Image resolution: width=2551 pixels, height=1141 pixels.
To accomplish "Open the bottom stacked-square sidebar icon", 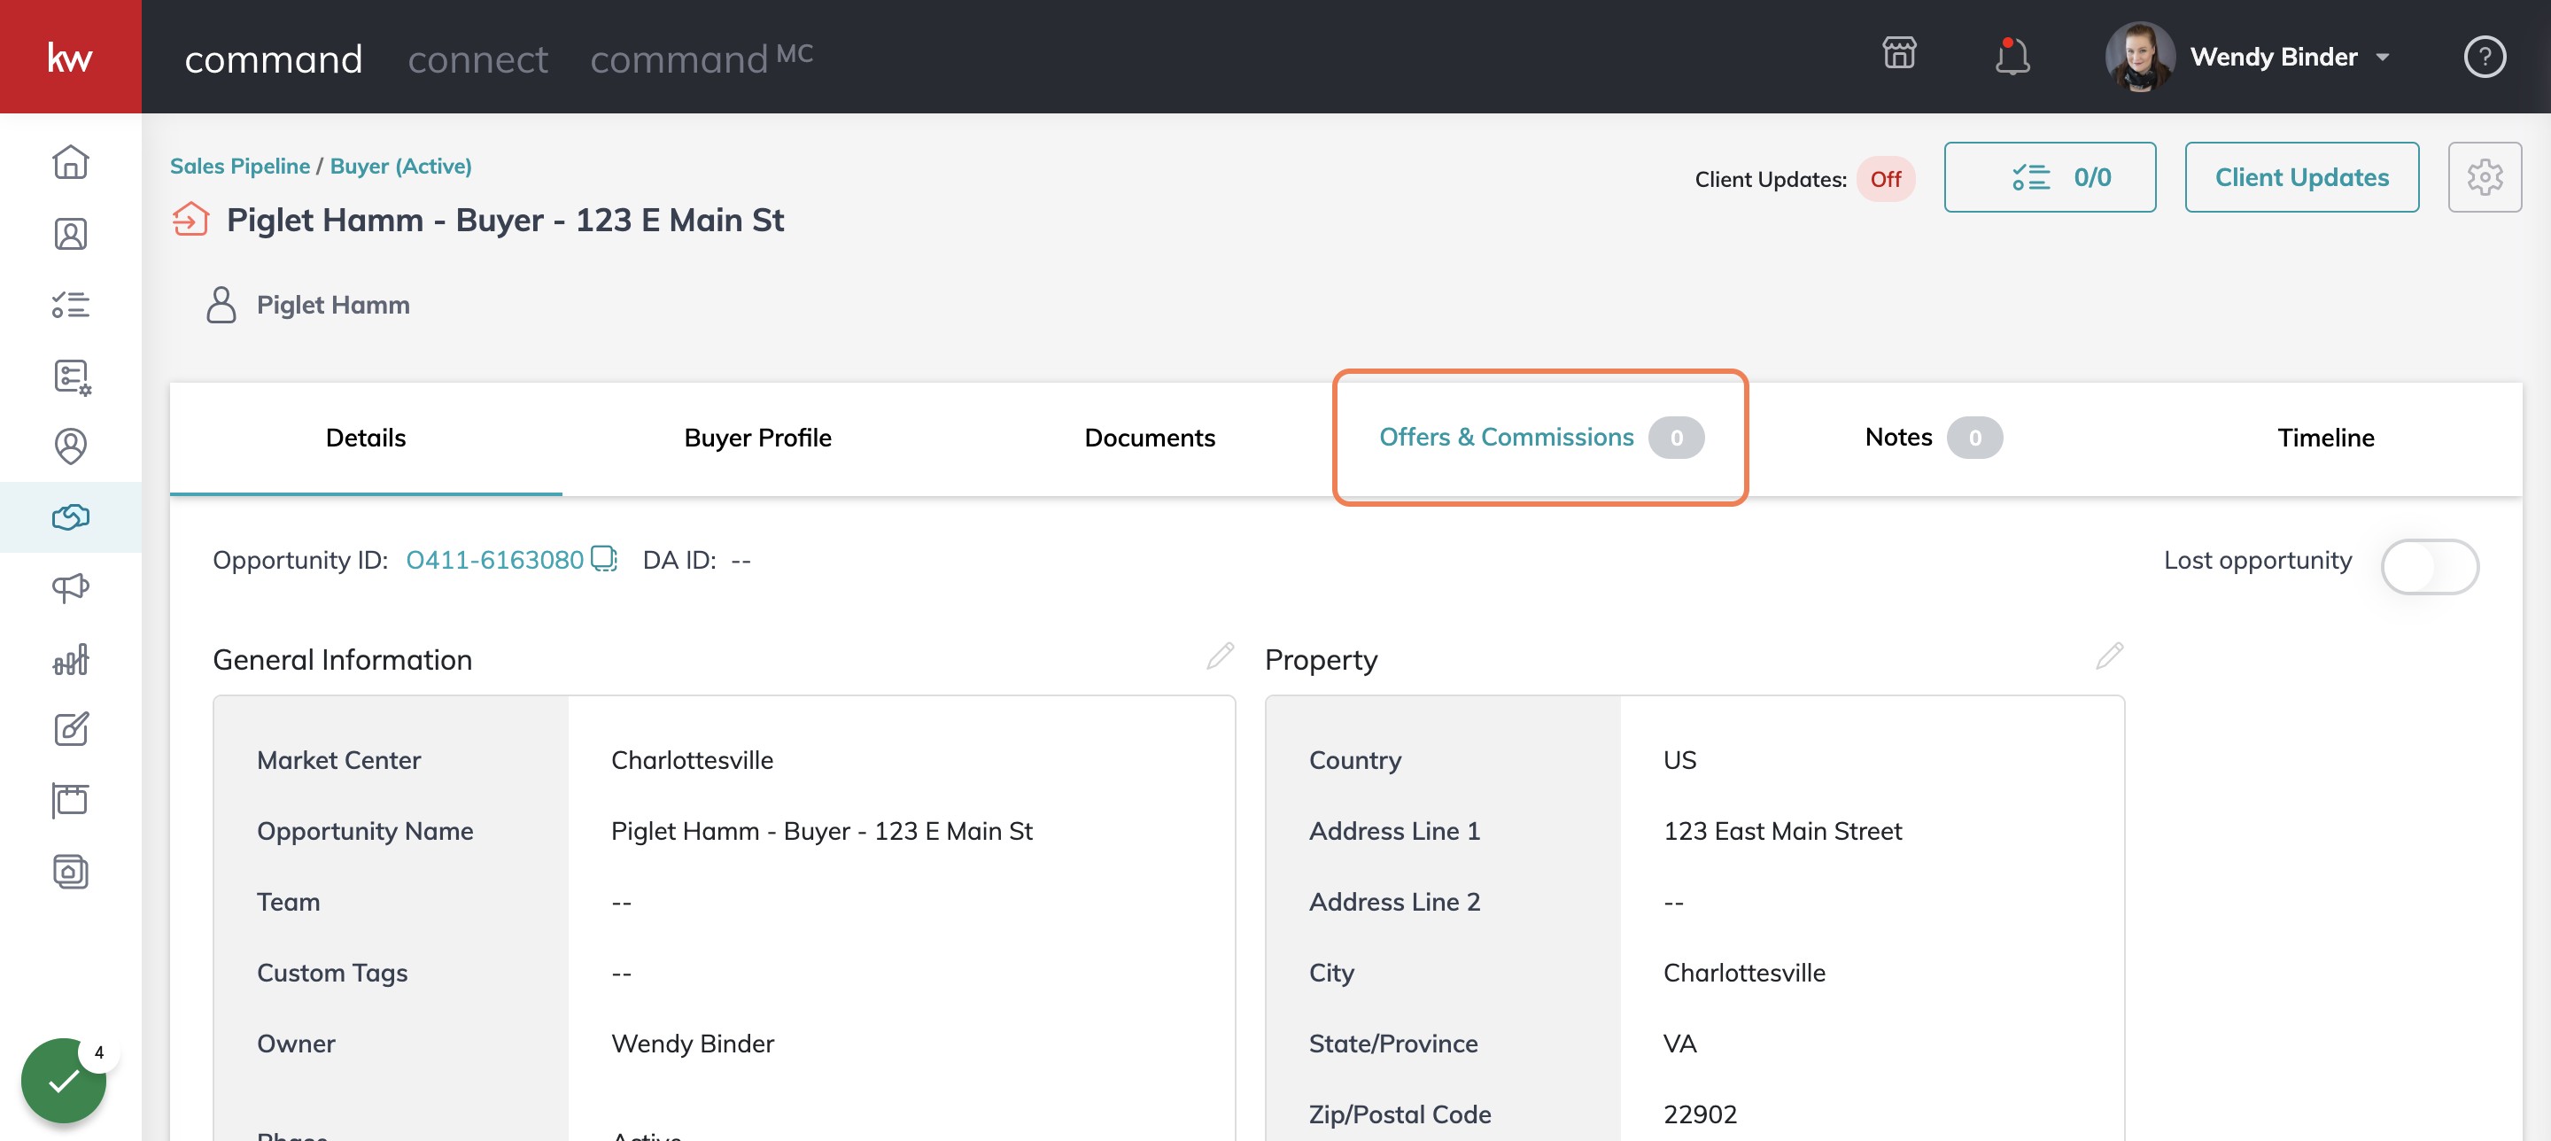I will pyautogui.click(x=70, y=872).
